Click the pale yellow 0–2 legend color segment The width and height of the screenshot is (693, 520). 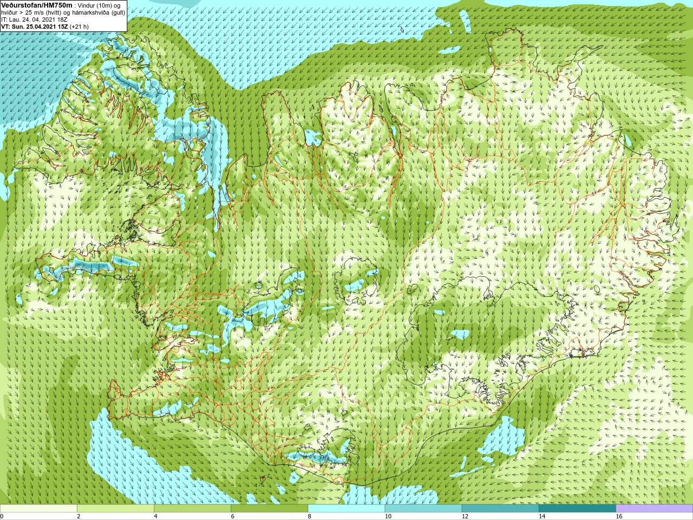[x=38, y=509]
